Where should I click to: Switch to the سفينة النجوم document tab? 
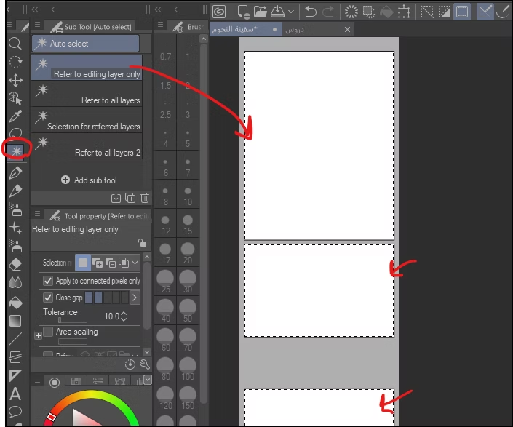(245, 29)
